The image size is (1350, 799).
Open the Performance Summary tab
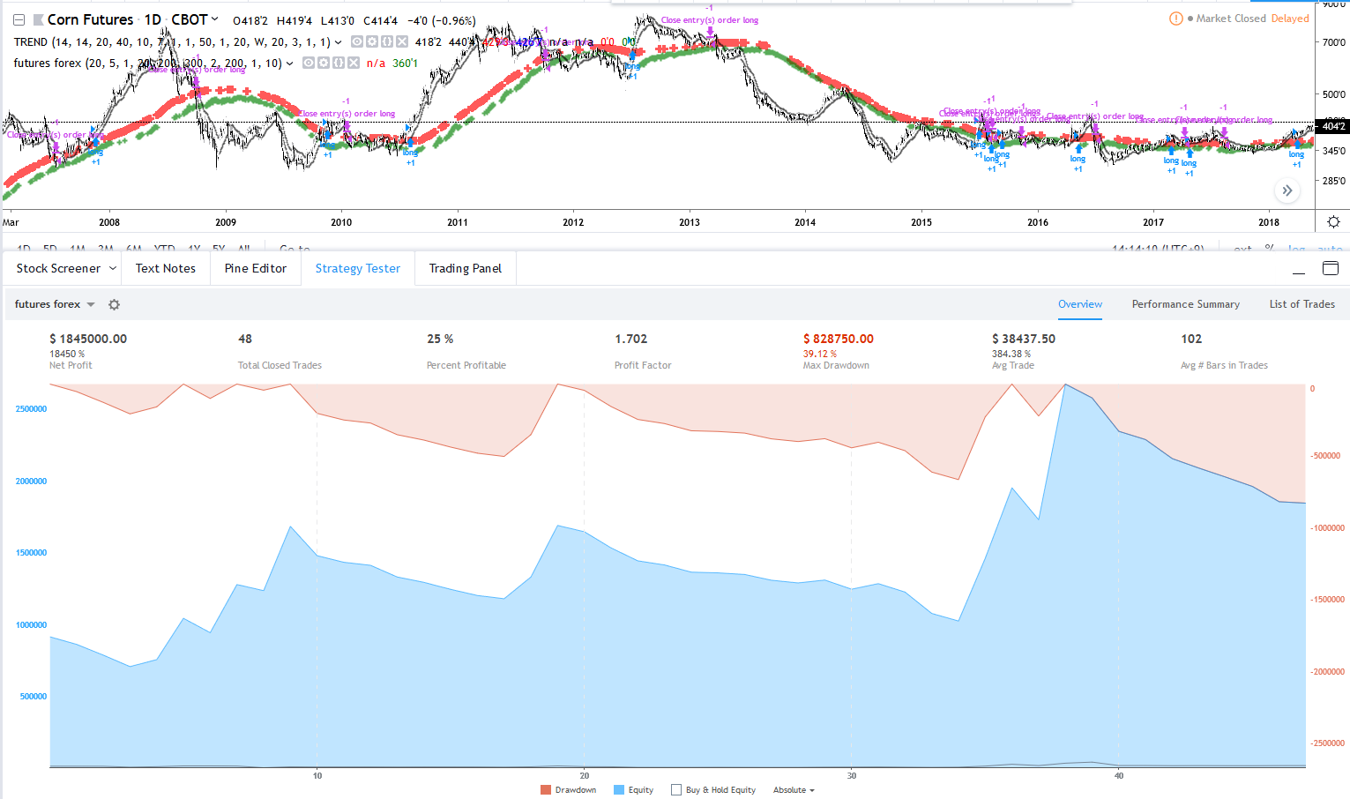coord(1185,304)
